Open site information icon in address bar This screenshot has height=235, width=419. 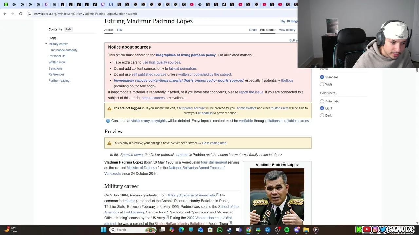pos(30,14)
